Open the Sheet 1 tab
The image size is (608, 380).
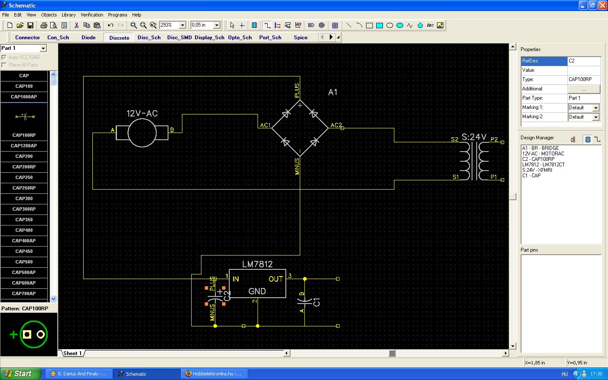pos(72,353)
